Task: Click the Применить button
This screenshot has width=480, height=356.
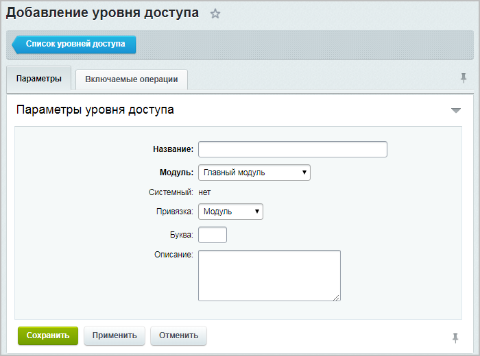Action: click(115, 335)
